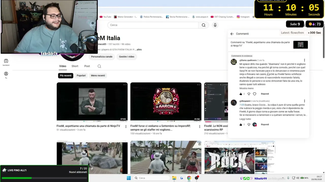The image size is (325, 182).
Task: Open the Instagram bookmark
Action: (243, 17)
